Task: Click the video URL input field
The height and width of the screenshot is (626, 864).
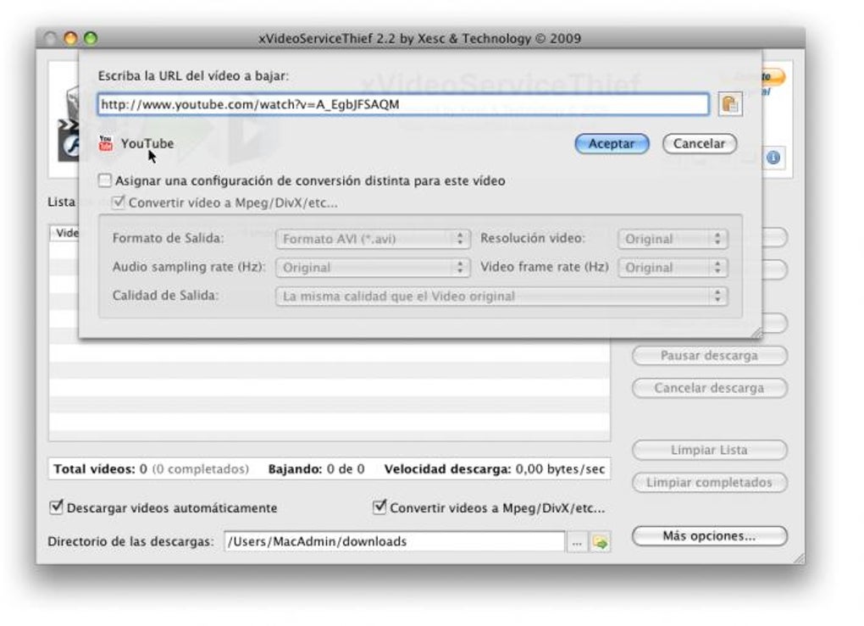Action: 403,104
